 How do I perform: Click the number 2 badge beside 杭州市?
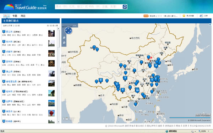pyautogui.click(x=4, y=41)
